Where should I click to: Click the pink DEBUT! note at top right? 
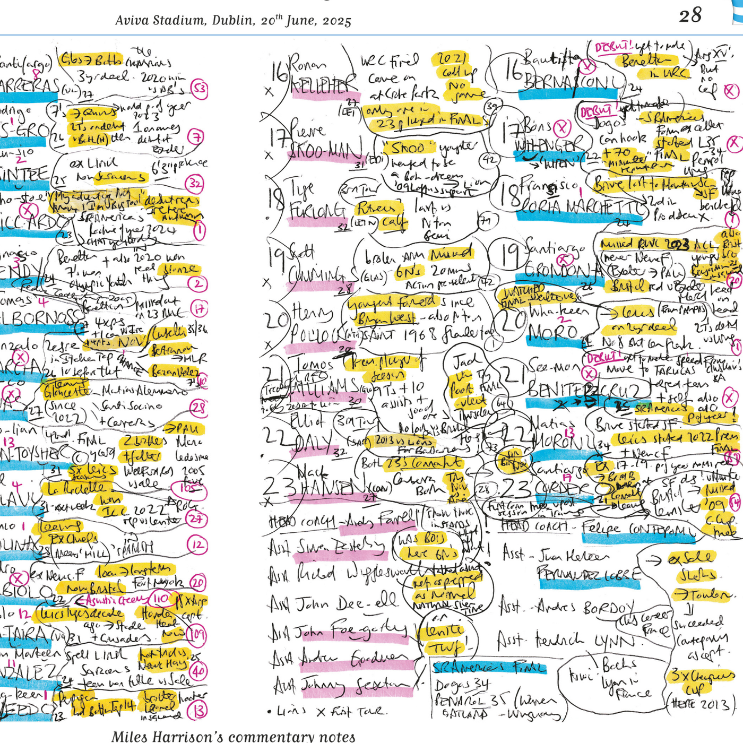tap(614, 48)
